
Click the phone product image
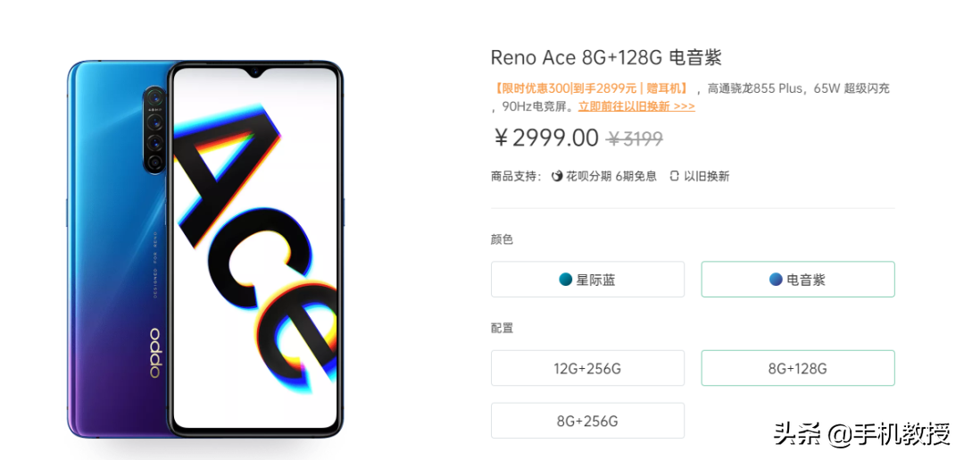point(204,247)
